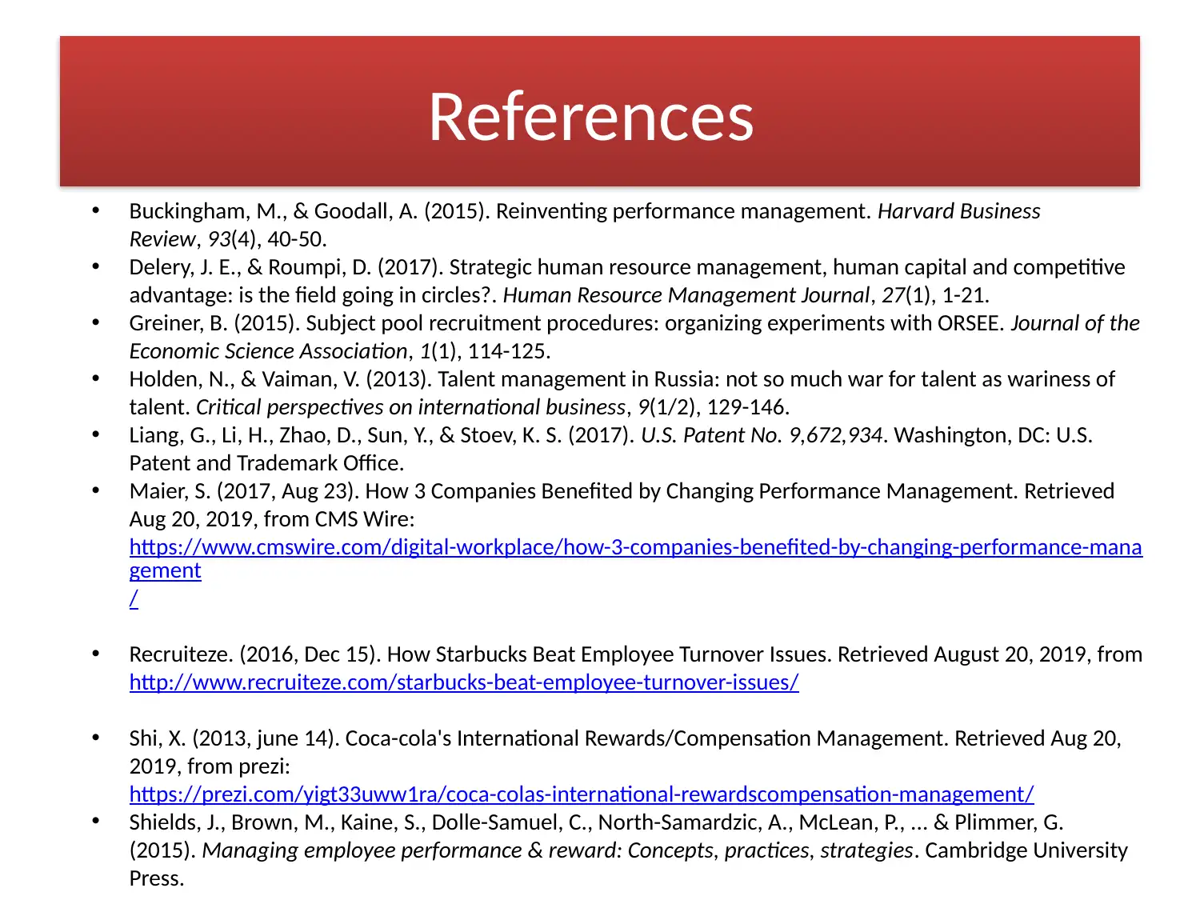The image size is (1200, 900).
Task: Select the Shields et al. 2015 reference
Action: [628, 850]
